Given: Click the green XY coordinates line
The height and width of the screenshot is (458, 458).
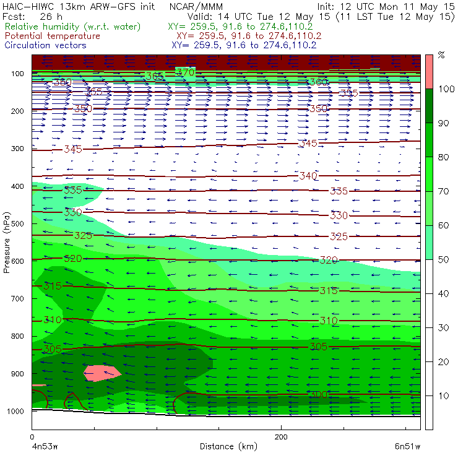Looking at the screenshot, I should [x=240, y=27].
